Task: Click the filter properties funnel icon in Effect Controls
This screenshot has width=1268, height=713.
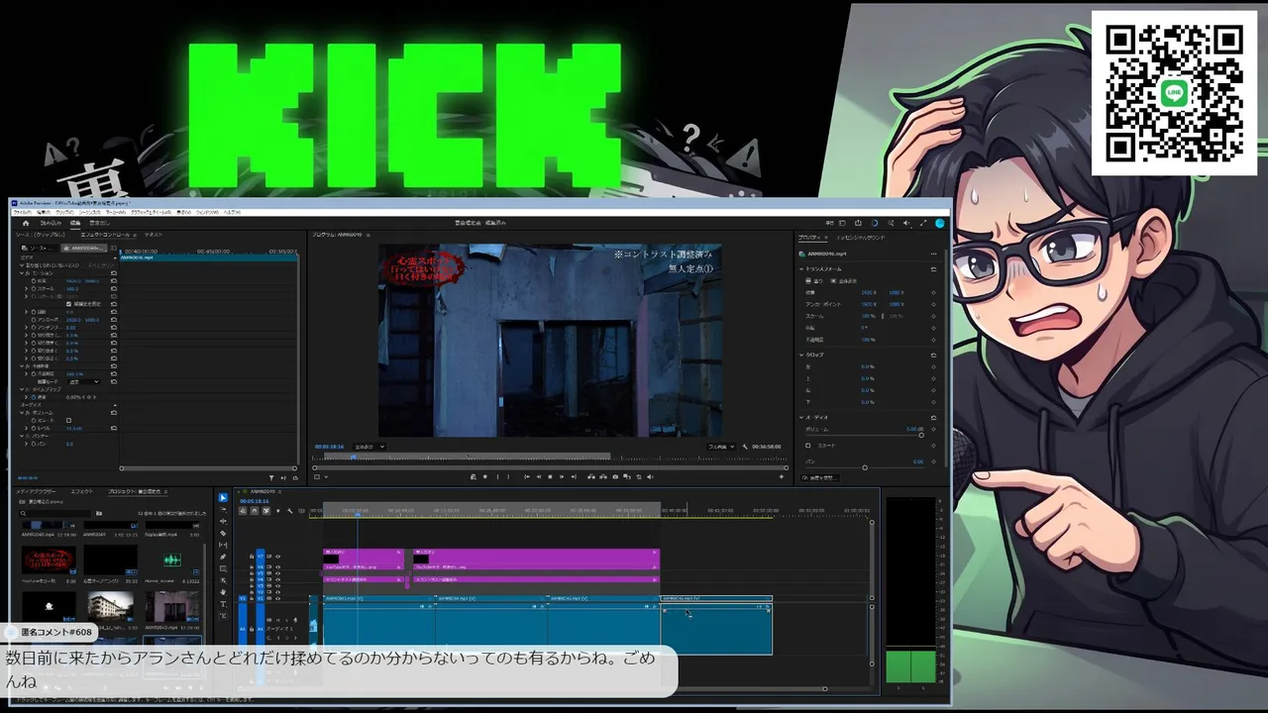Action: click(271, 478)
